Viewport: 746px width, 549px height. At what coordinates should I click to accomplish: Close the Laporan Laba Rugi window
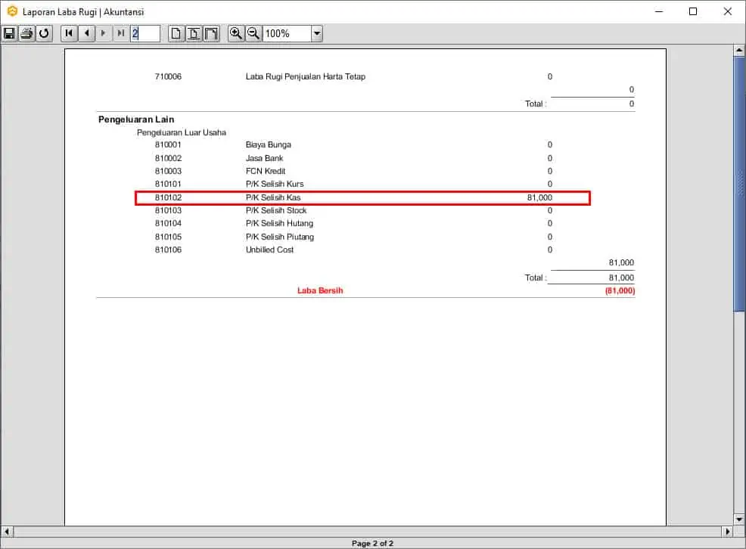coord(727,11)
